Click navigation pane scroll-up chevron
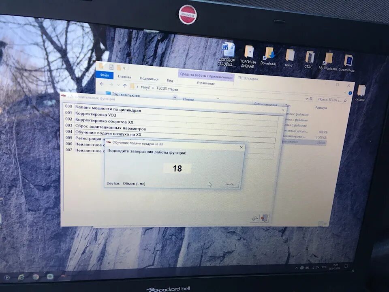389x292 pixels. point(175,97)
